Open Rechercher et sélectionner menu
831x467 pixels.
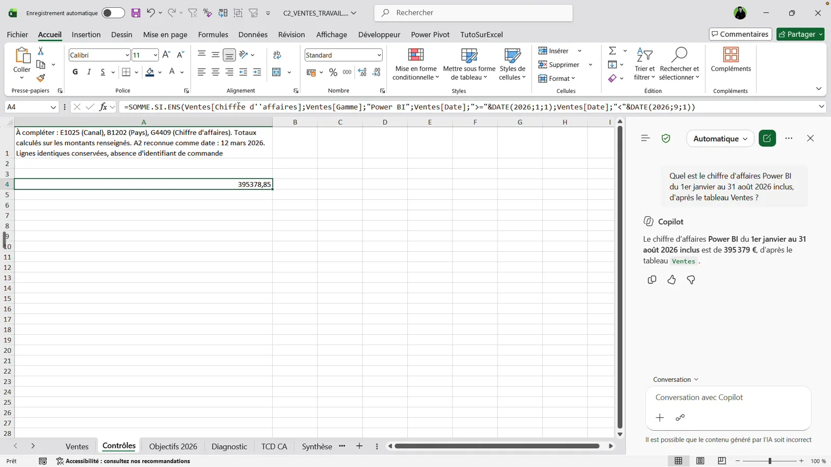click(679, 64)
